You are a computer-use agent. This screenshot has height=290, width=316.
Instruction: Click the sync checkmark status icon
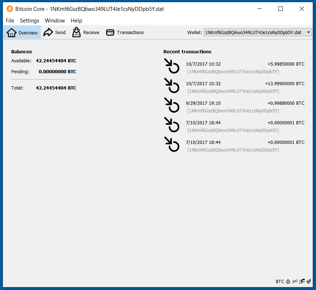(308, 281)
